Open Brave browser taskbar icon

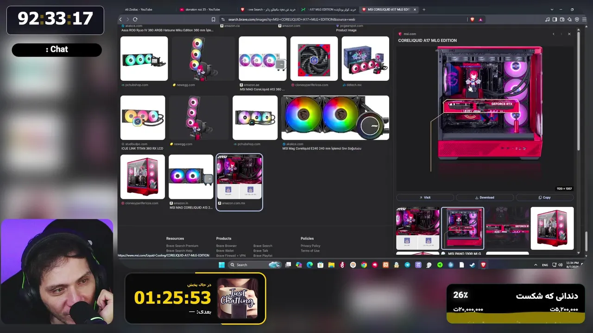(x=483, y=265)
